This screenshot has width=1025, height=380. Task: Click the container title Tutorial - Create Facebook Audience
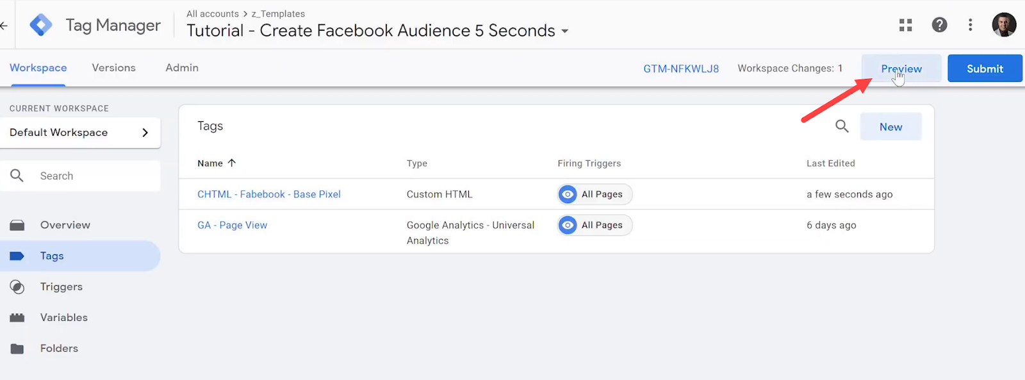[x=371, y=31]
